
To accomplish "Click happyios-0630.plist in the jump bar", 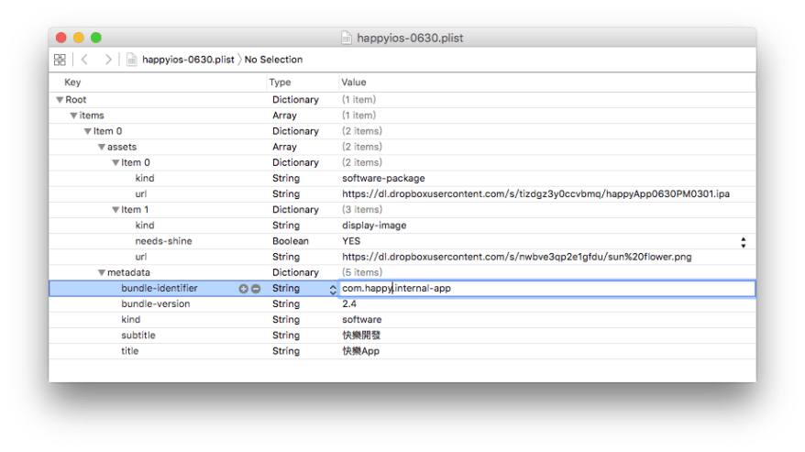I will [188, 60].
